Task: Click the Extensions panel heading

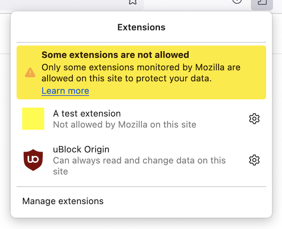Action: pos(141,27)
